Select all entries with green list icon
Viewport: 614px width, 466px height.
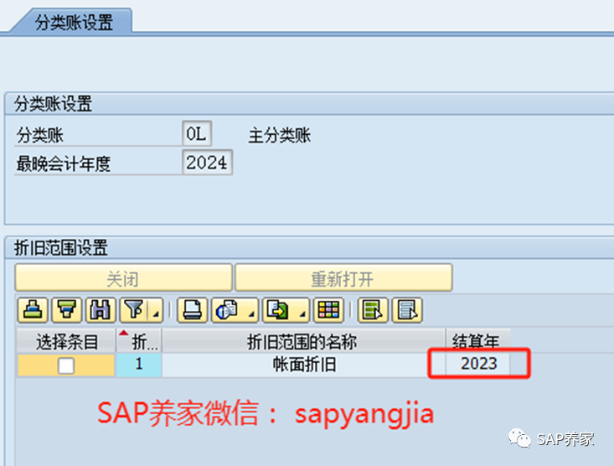(x=373, y=310)
